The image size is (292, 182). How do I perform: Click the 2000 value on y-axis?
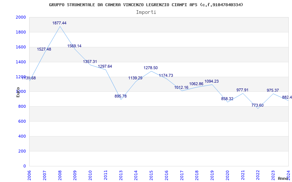click(21, 17)
